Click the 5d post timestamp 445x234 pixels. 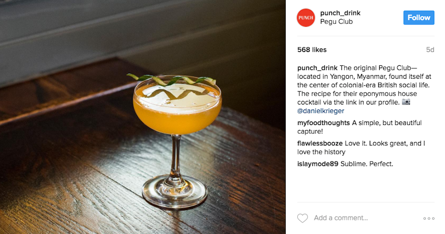click(430, 50)
